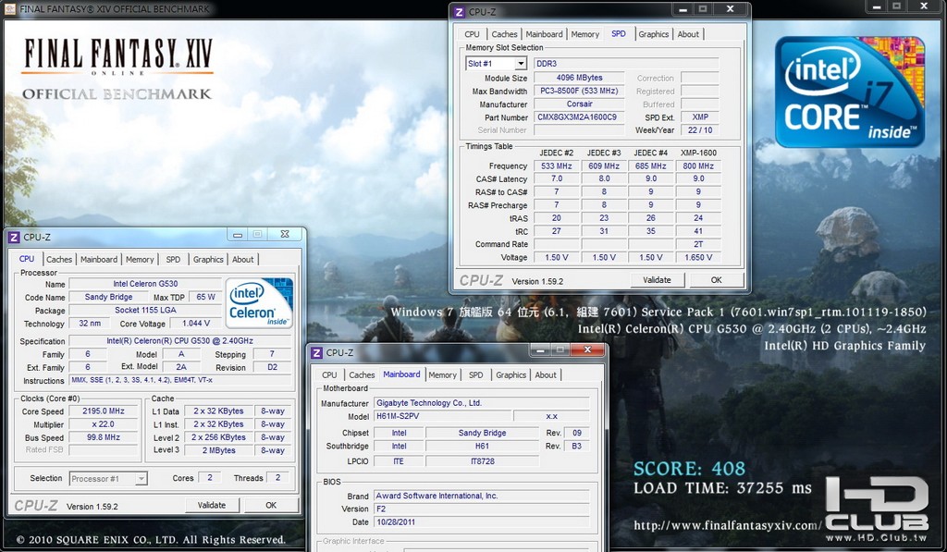Click CPU-Z icon in Processor window title bar
The height and width of the screenshot is (552, 947).
pyautogui.click(x=14, y=237)
